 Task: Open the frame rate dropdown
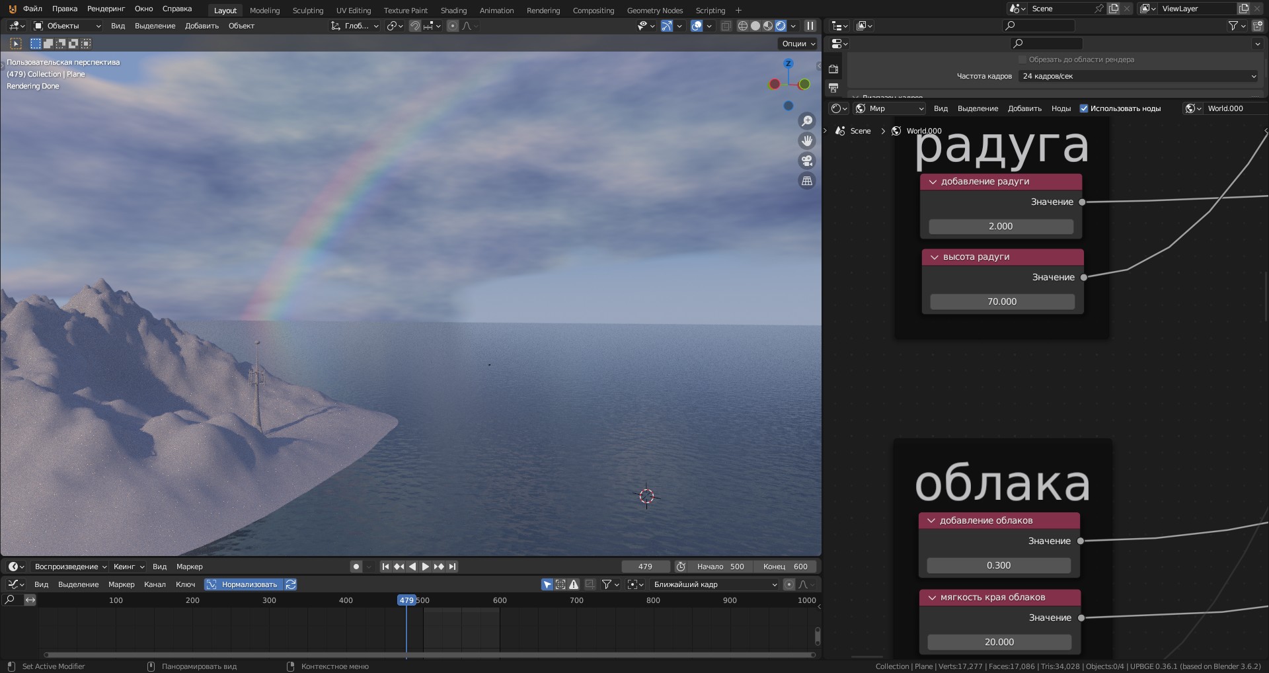pyautogui.click(x=1139, y=76)
